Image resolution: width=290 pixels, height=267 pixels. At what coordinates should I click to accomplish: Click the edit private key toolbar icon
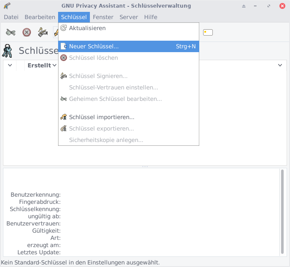coord(11,32)
